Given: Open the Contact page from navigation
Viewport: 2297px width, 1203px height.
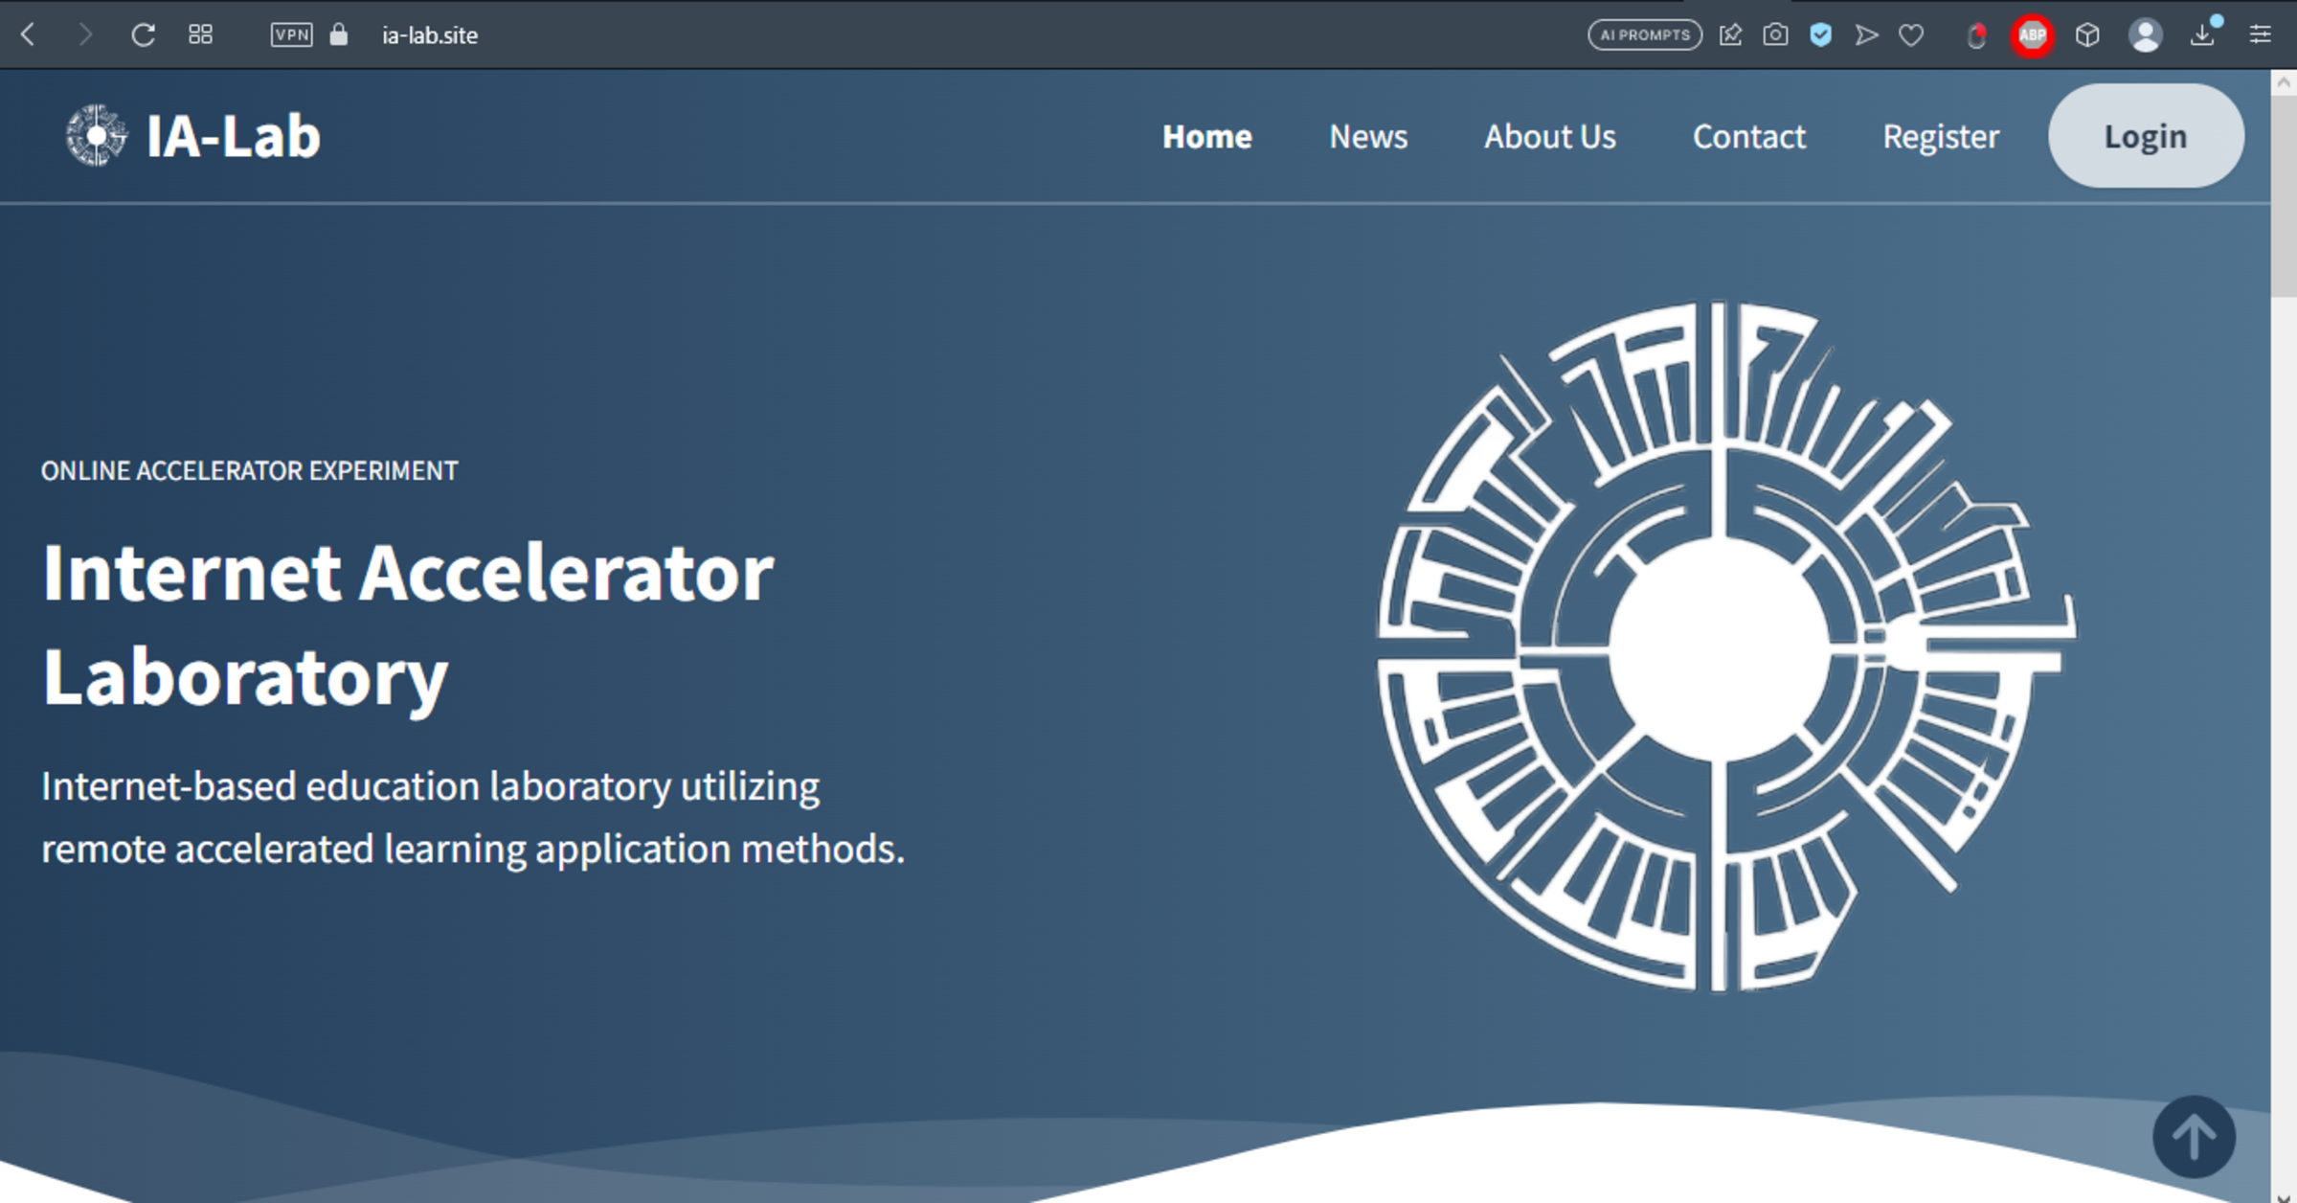Looking at the screenshot, I should pos(1748,136).
